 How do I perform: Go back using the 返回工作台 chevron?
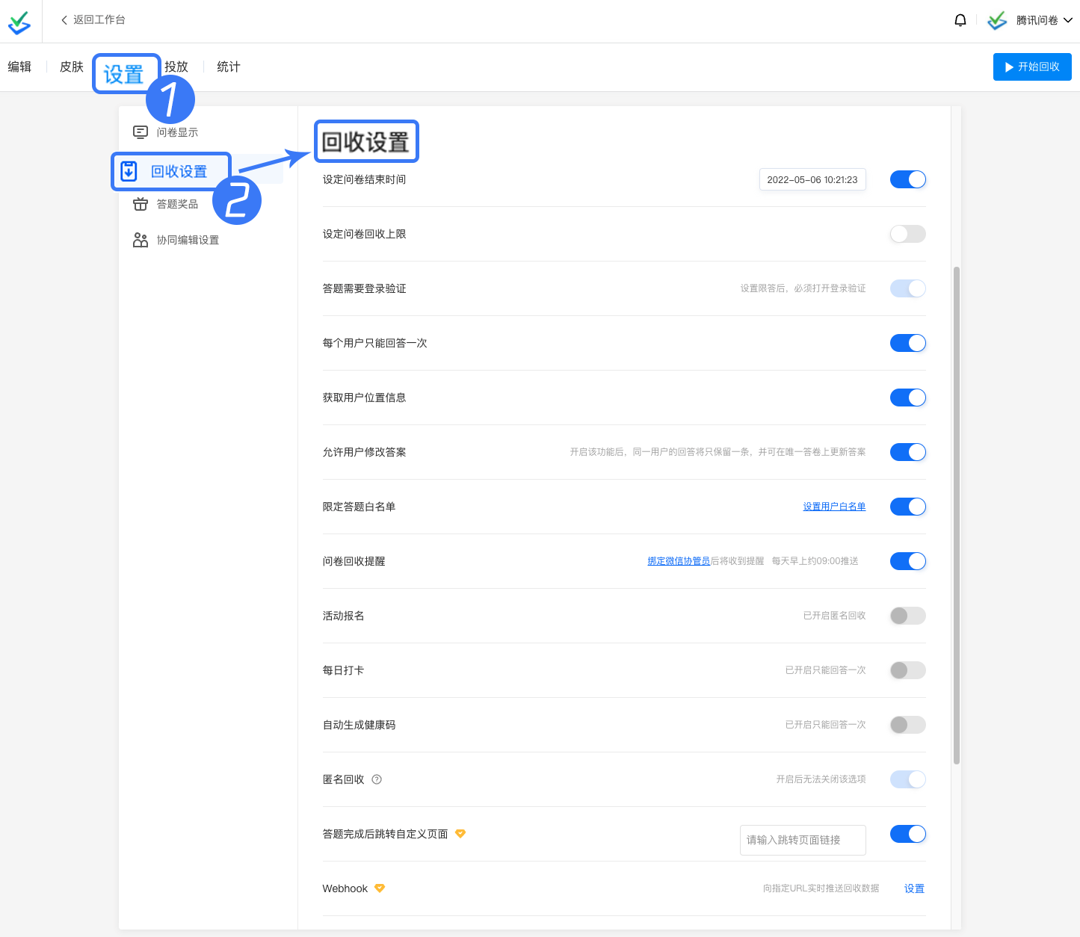[64, 20]
